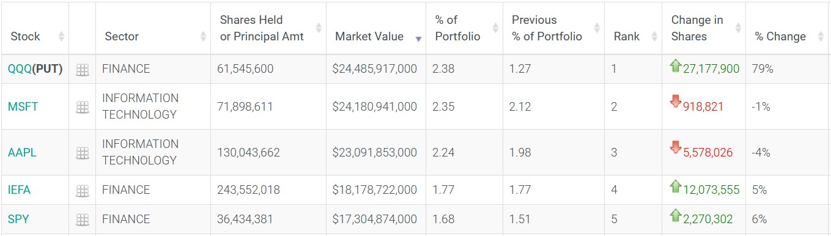831x236 pixels.
Task: Open the MSFT ticker link
Action: point(23,106)
